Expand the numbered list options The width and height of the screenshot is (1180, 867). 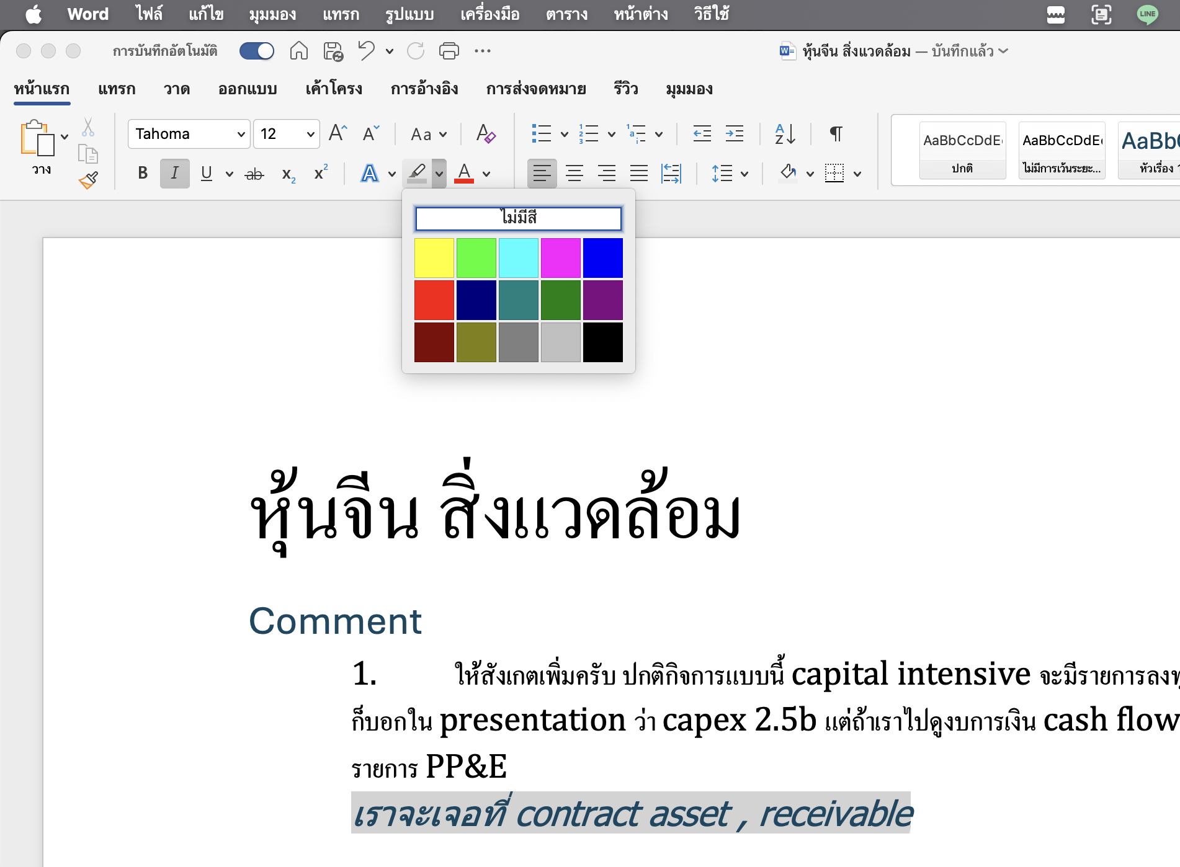(611, 134)
